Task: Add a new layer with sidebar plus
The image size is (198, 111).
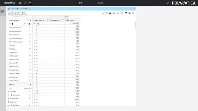Action: click(x=3, y=20)
